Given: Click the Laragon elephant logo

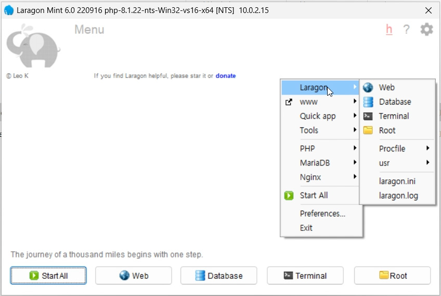Looking at the screenshot, I should point(33,46).
